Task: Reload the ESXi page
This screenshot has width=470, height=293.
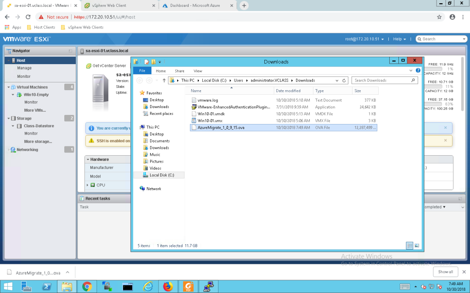Action: coord(28,17)
